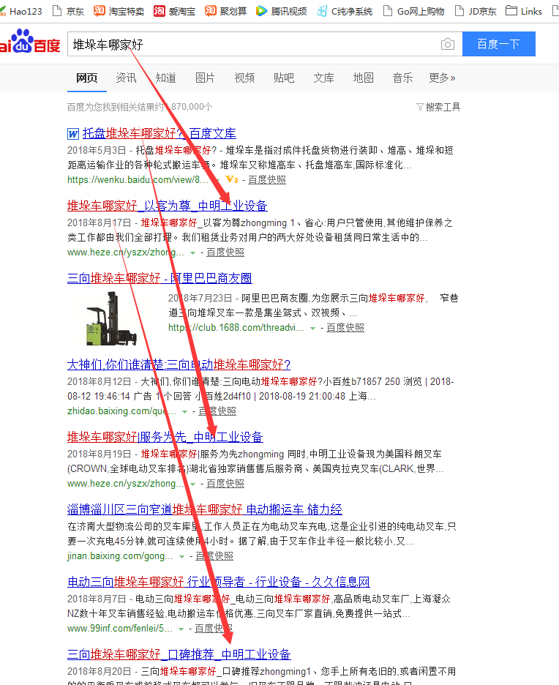Viewport: 559px width, 685px height.
Task: Open the JD京东 bookmark
Action: (x=476, y=11)
